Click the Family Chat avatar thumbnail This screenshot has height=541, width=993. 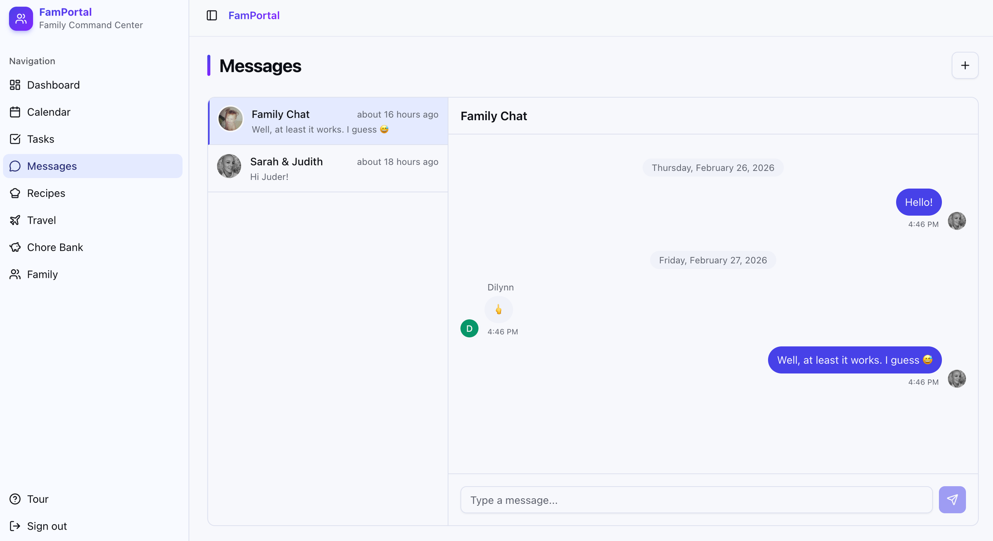tap(230, 119)
